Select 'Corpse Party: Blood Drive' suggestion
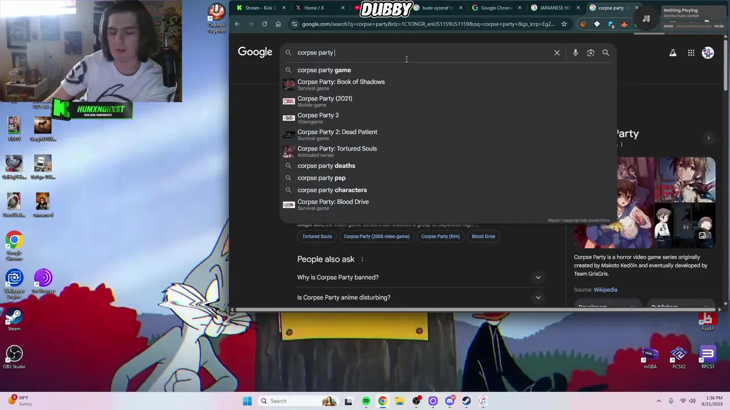Screen dimensions: 730x410 point(448,204)
